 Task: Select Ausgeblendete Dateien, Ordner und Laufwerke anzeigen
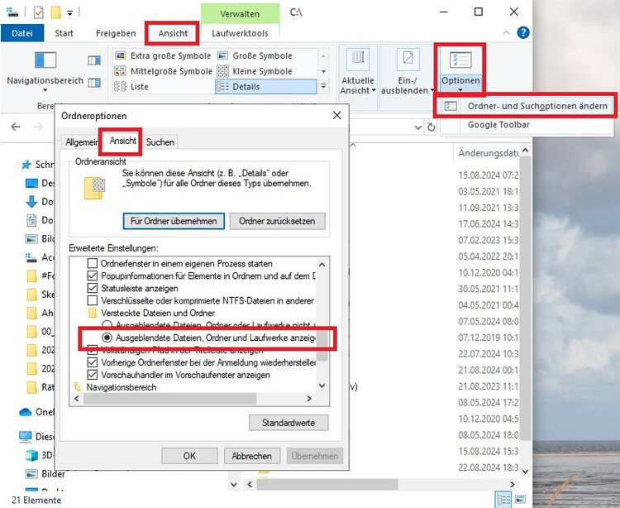click(x=107, y=338)
